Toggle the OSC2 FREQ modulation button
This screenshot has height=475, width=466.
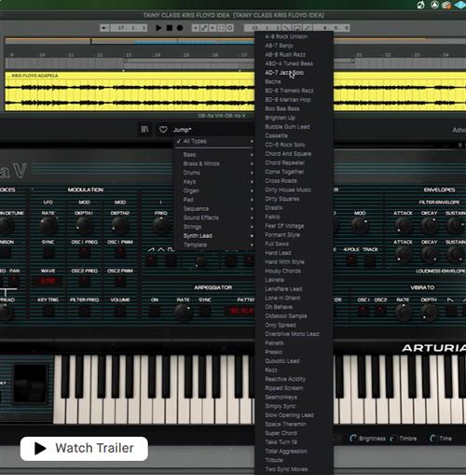pyautogui.click(x=84, y=281)
